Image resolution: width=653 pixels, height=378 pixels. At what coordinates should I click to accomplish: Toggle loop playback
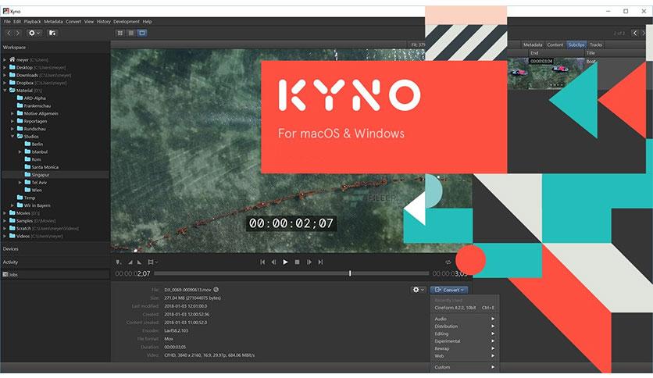448,262
